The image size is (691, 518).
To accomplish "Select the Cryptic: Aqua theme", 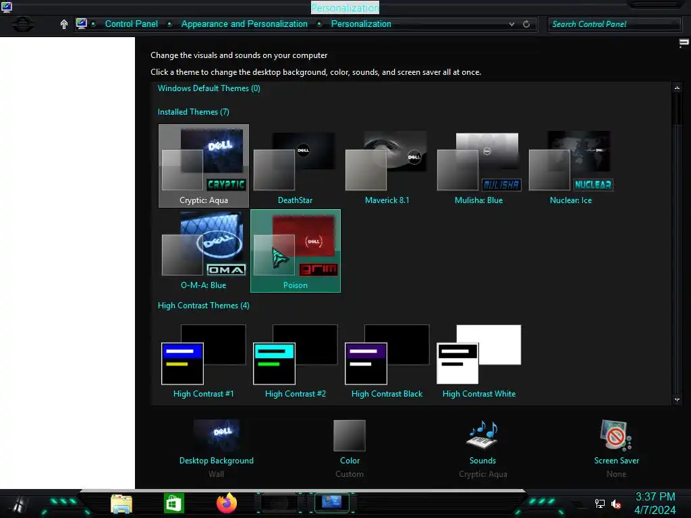I will pos(204,166).
